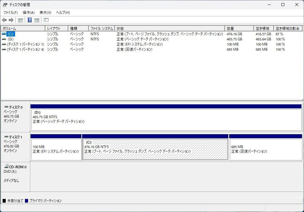Toggle the console tree pane icon
304x212 pixels.
(20, 20)
